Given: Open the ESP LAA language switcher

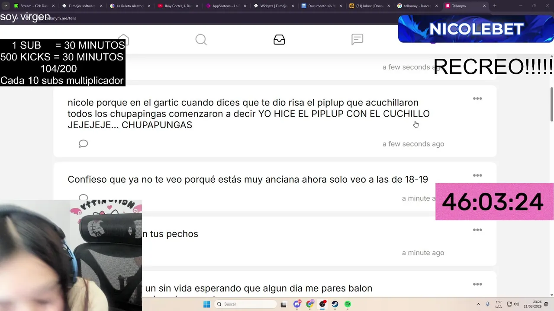Looking at the screenshot, I should pyautogui.click(x=499, y=304).
